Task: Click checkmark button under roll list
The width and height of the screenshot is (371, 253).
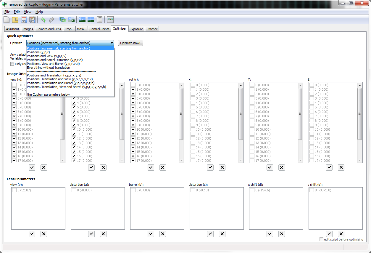Action: coord(151,167)
